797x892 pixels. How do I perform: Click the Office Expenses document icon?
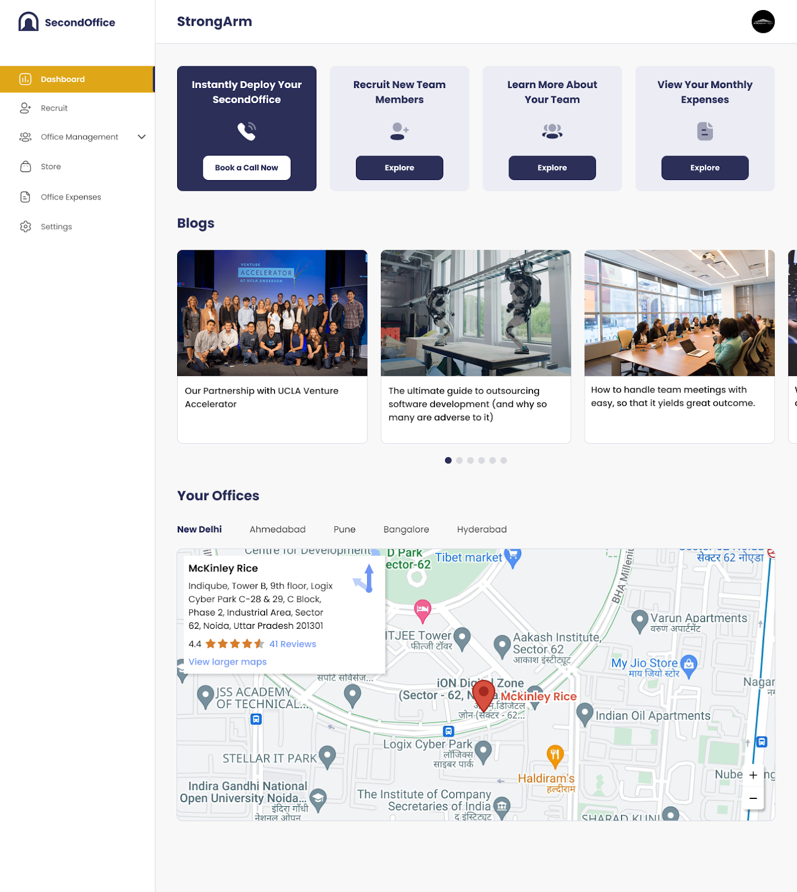click(x=25, y=197)
